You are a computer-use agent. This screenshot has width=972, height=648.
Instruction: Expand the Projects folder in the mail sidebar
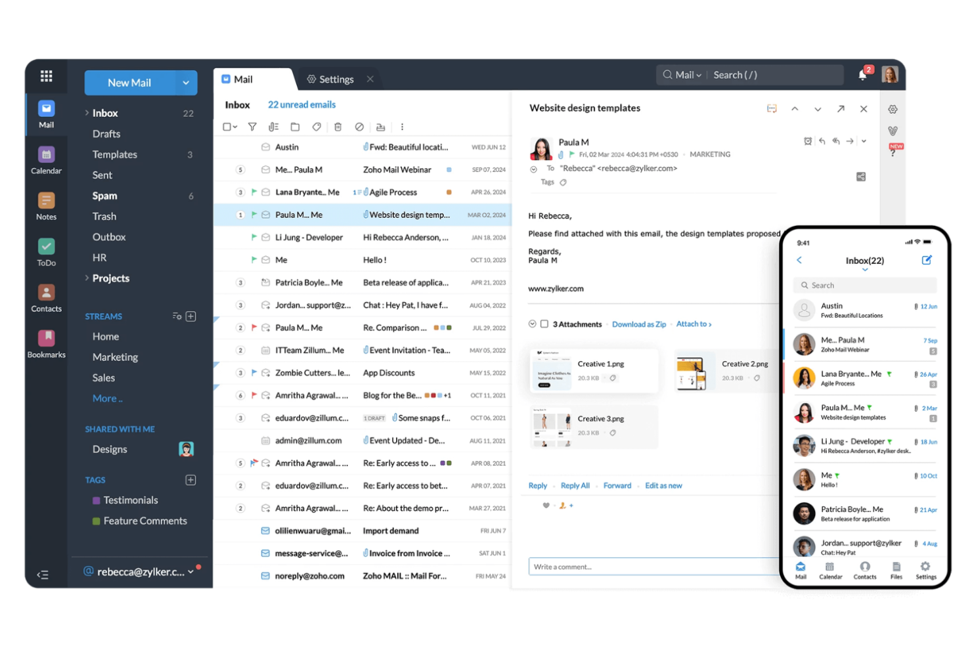coord(86,278)
